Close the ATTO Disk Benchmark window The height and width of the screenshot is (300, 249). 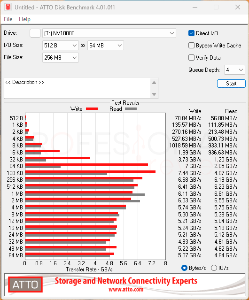(x=238, y=7)
